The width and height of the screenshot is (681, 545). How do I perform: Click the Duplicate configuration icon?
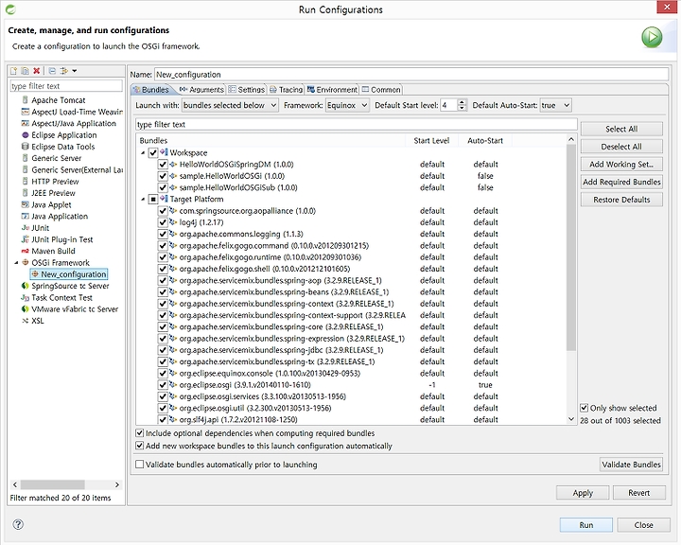coord(26,71)
